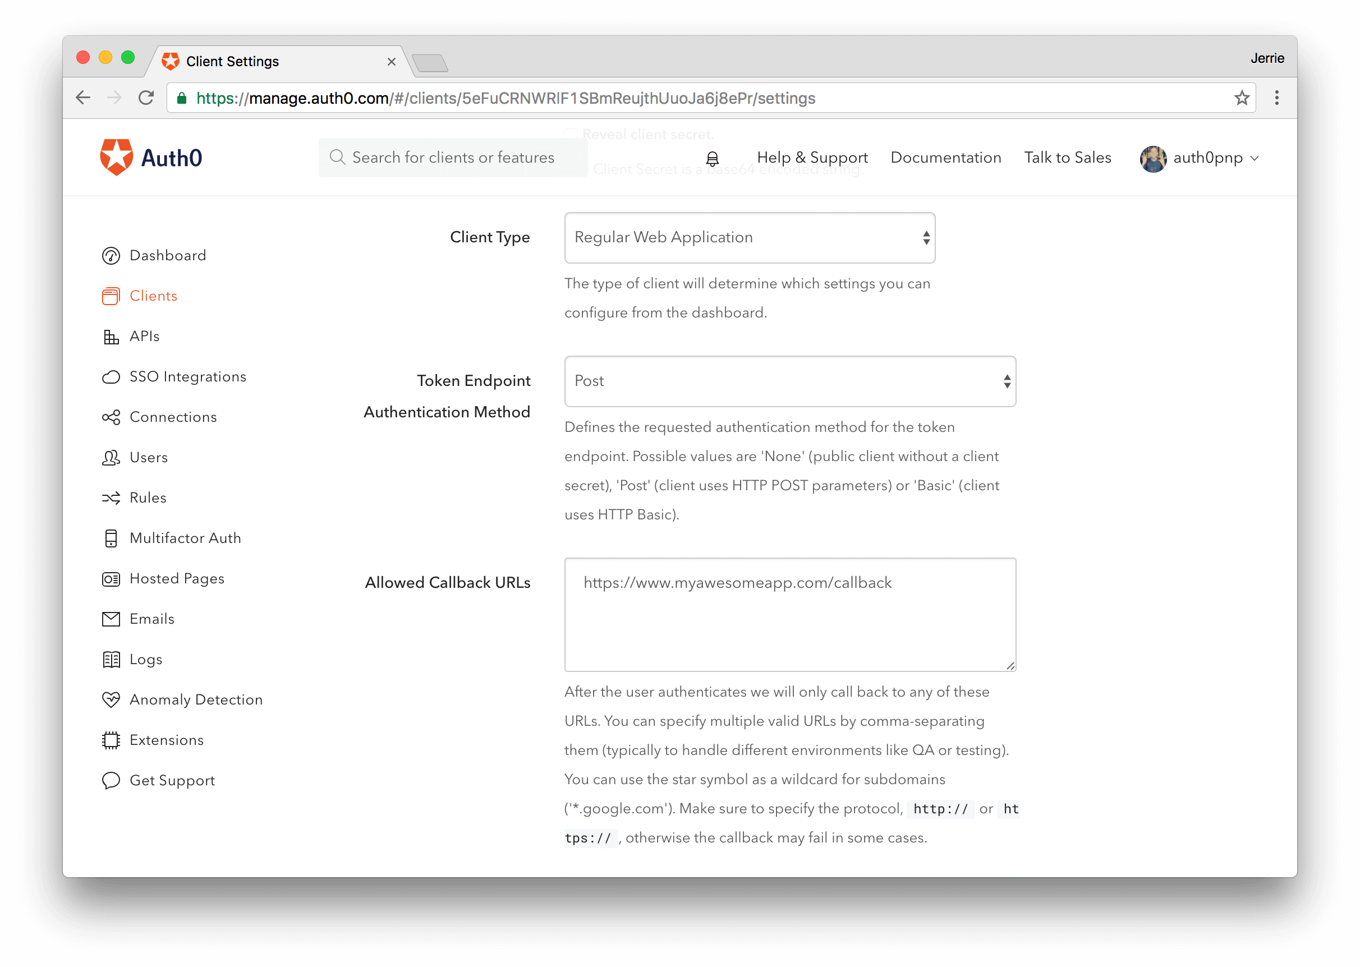
Task: Click inside the Allowed Callback URLs field
Action: tap(789, 615)
